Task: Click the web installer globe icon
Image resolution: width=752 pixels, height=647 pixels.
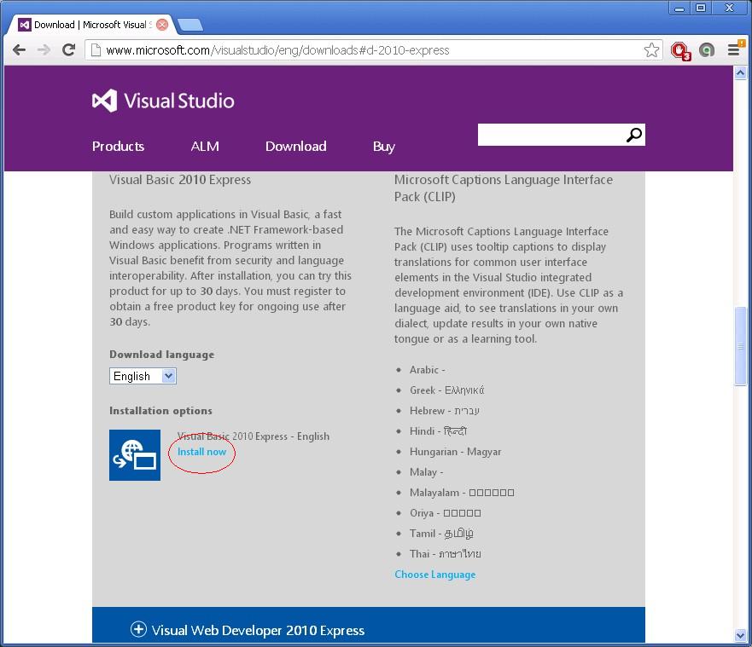Action: [x=135, y=455]
